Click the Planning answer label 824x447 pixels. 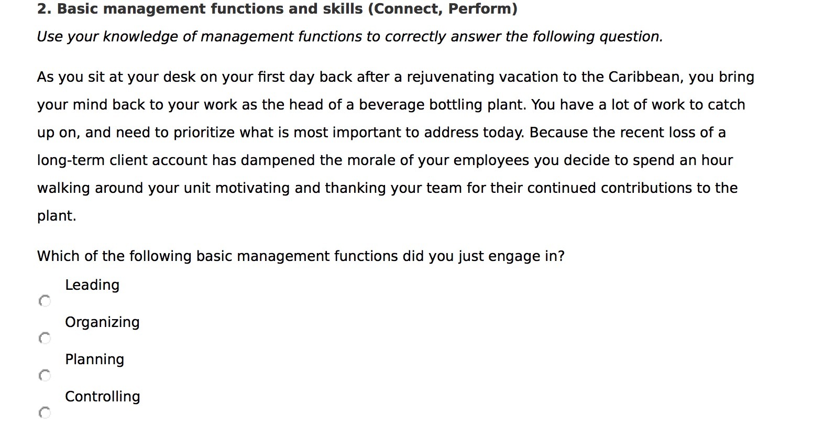tap(94, 359)
